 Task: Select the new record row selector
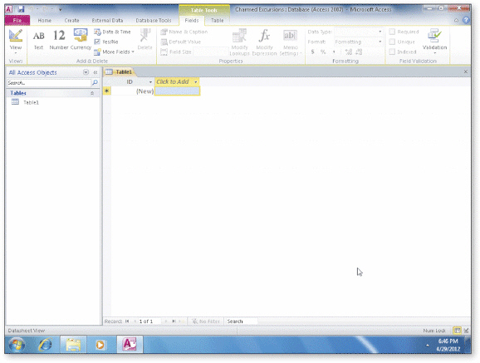point(107,91)
